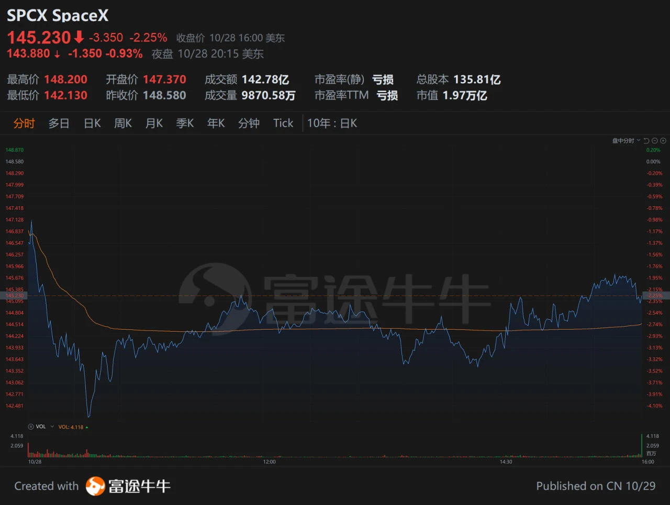This screenshot has height=505, width=670.
Task: Remove the VOL indicator via its X icon
Action: pyautogui.click(x=30, y=427)
